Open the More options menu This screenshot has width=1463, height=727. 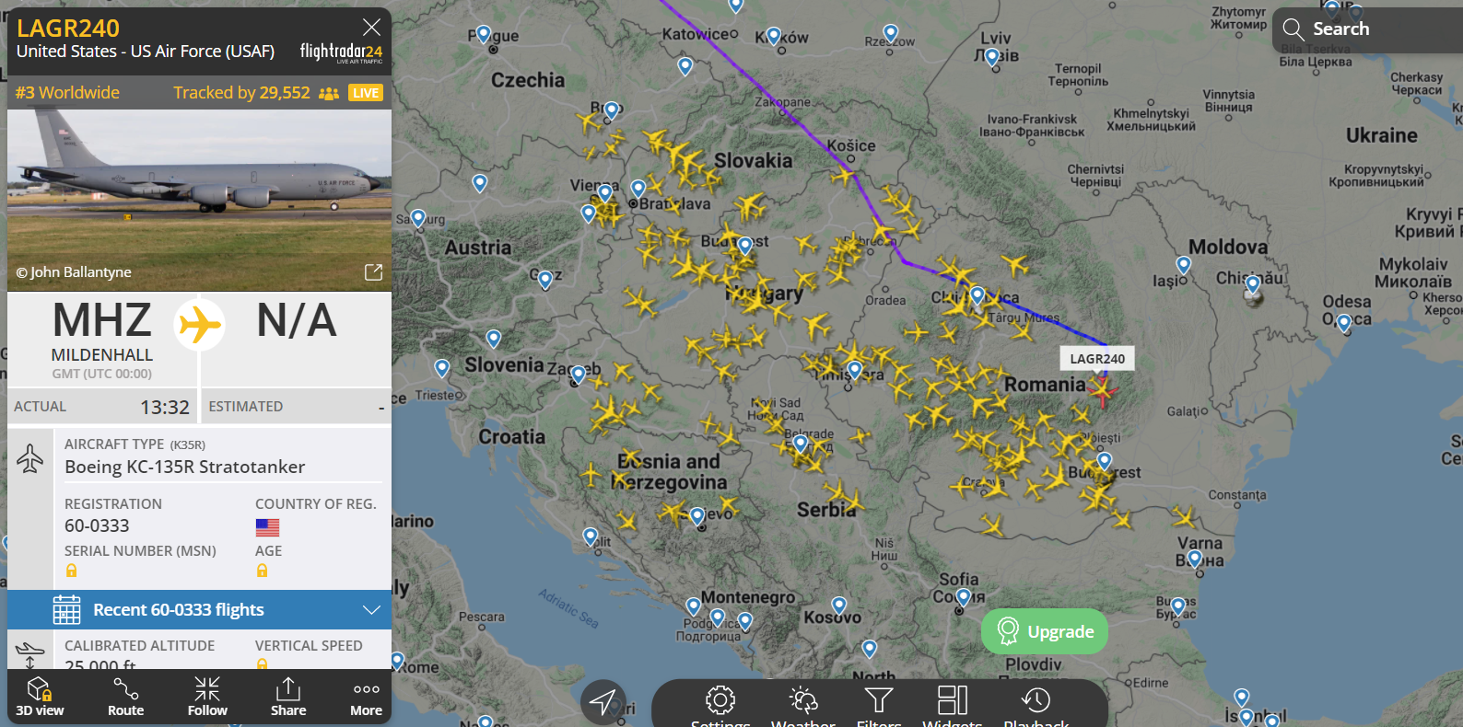[366, 697]
